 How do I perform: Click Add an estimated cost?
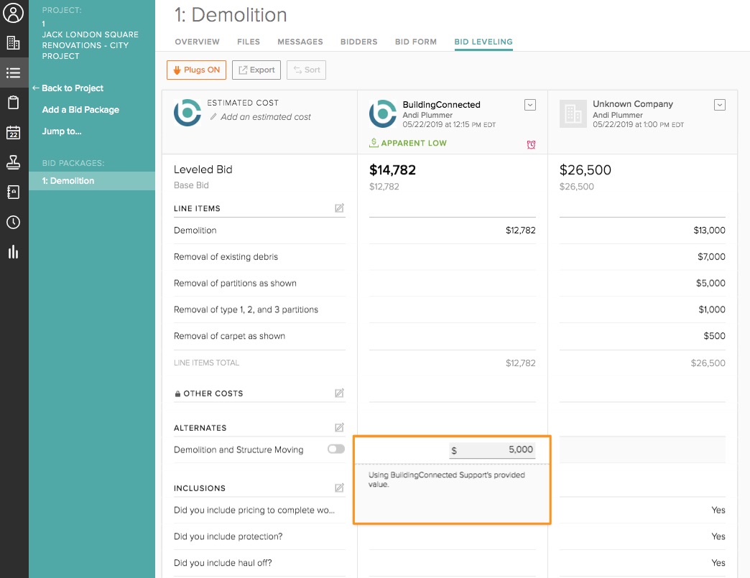click(x=266, y=117)
